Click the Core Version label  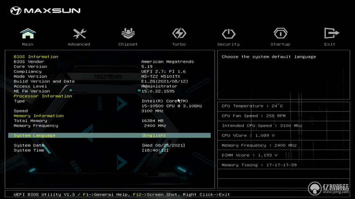coord(30,67)
